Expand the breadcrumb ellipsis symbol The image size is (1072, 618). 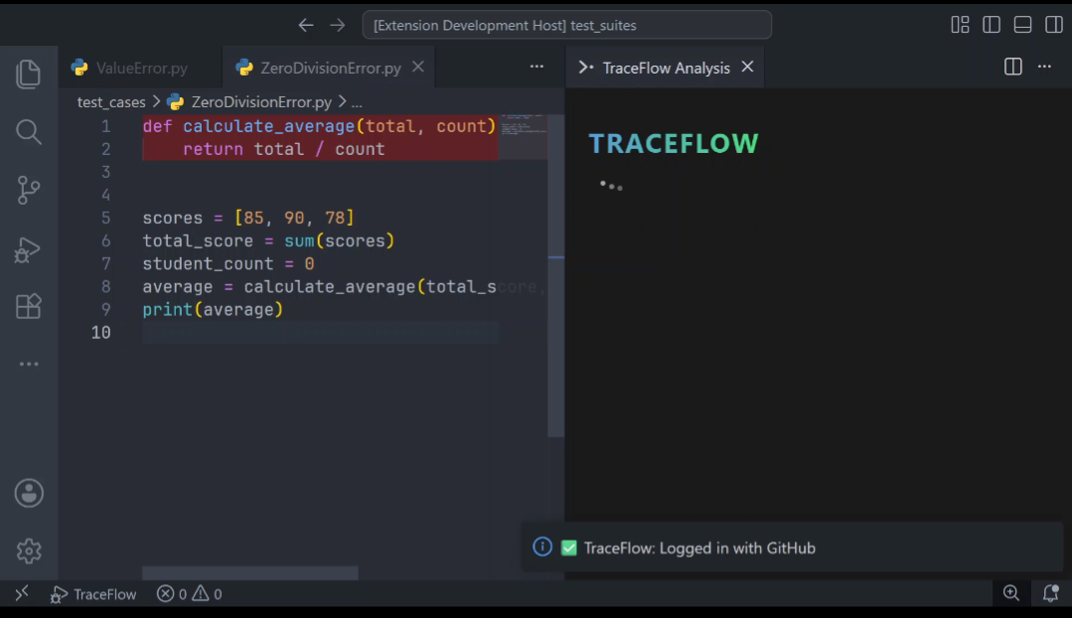[x=357, y=102]
